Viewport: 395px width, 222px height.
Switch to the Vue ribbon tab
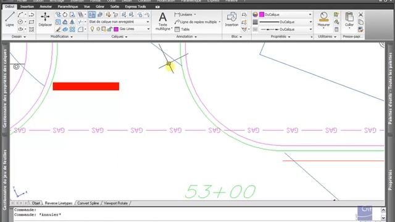(x=86, y=7)
